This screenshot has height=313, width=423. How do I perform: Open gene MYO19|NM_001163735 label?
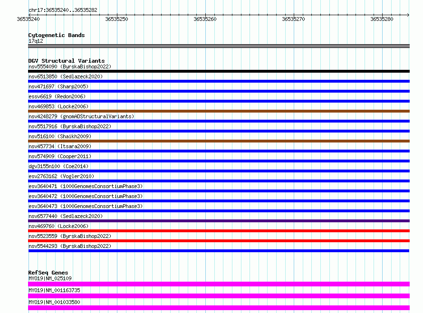pos(54,290)
